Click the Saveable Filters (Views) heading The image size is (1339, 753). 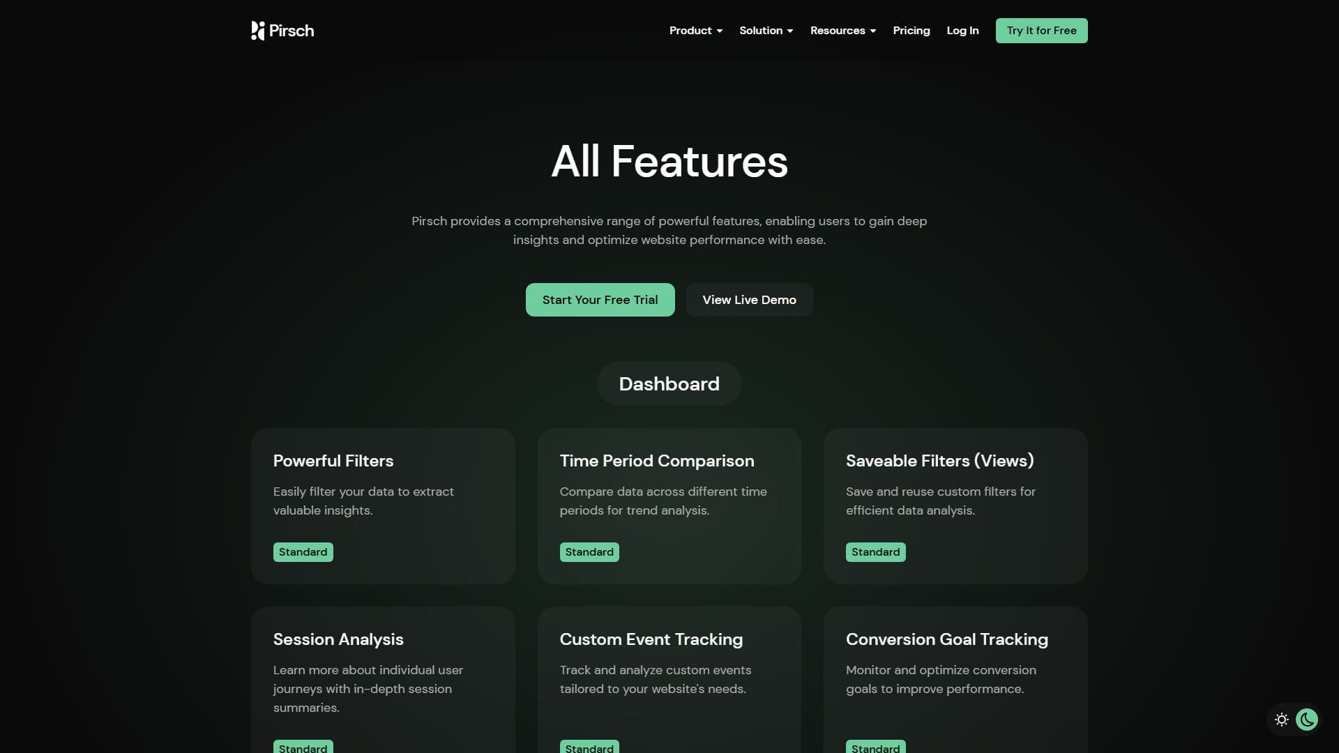[940, 461]
